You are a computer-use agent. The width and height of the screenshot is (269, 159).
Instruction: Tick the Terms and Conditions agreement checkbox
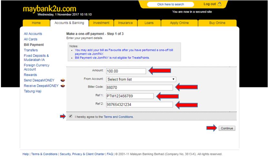tap(71, 116)
